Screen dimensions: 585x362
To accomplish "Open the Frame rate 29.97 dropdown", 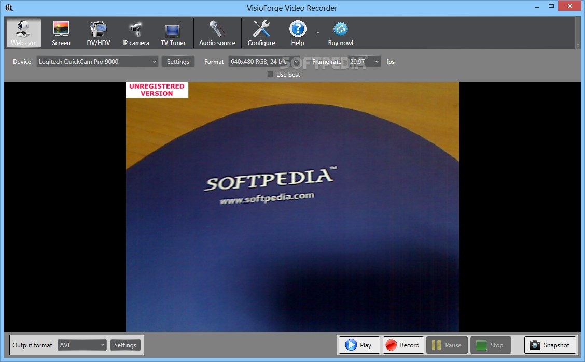I will [364, 62].
